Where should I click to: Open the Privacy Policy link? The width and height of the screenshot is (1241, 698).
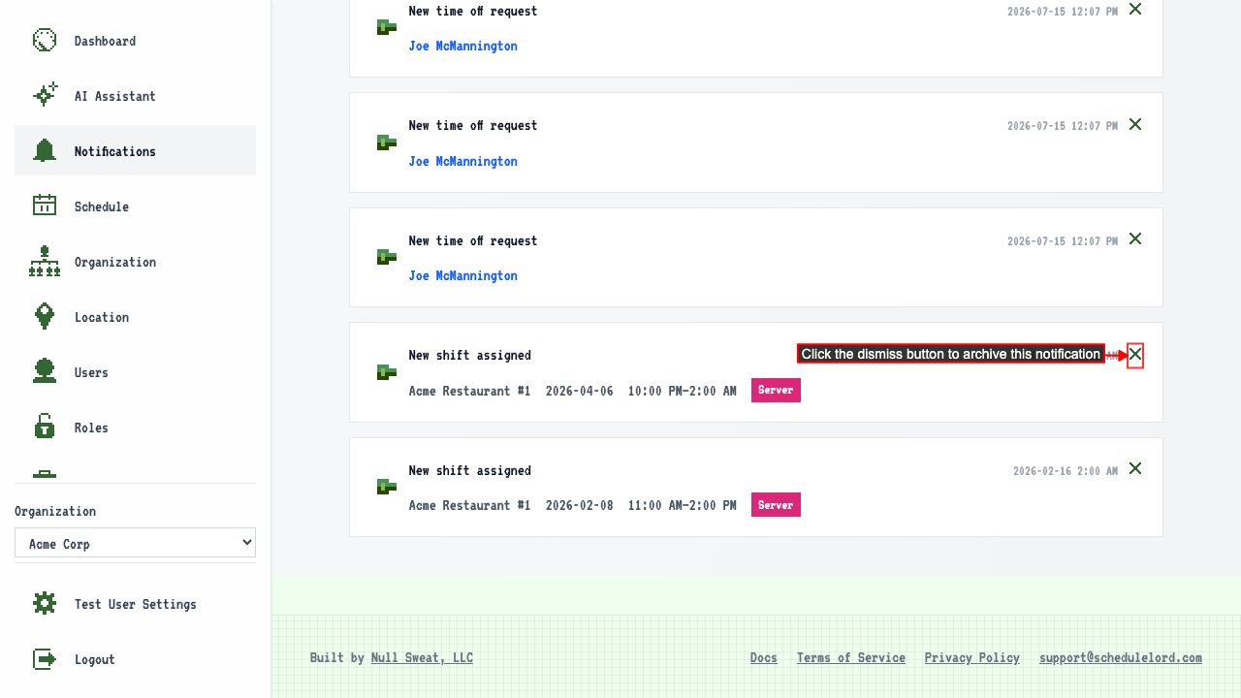pos(972,657)
